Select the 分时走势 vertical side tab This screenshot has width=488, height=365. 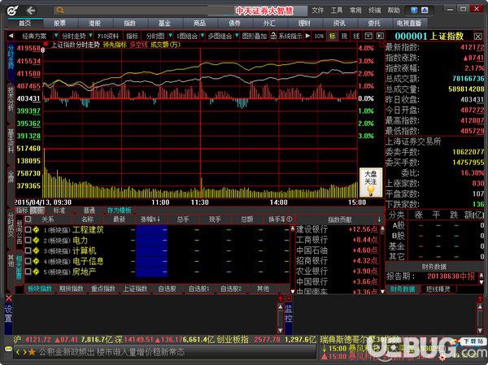point(11,58)
